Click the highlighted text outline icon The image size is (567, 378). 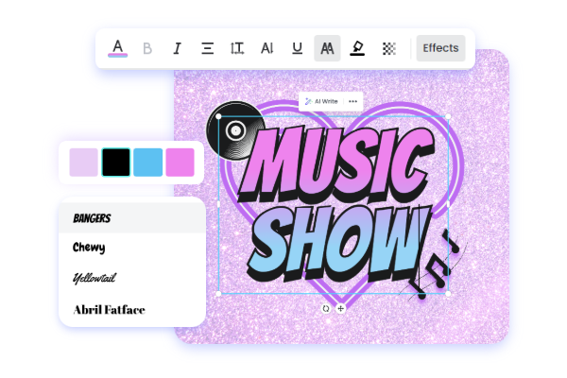pos(327,48)
